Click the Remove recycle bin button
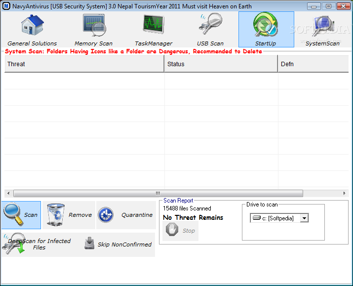Image resolution: width=353 pixels, height=286 pixels. [69, 215]
